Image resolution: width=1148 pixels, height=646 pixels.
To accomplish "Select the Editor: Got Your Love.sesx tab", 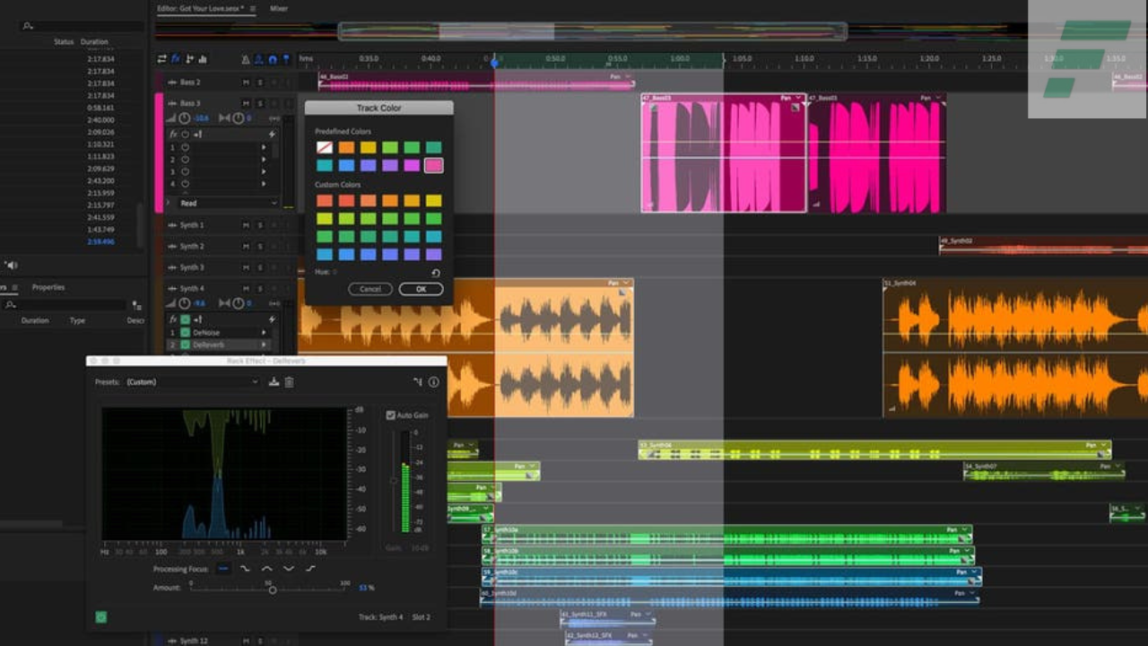I will click(x=201, y=9).
